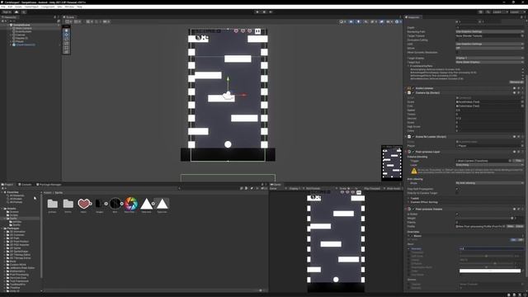This screenshot has height=297, width=528.
Task: Open the MSAA dropdown in Inspector
Action: point(489,48)
